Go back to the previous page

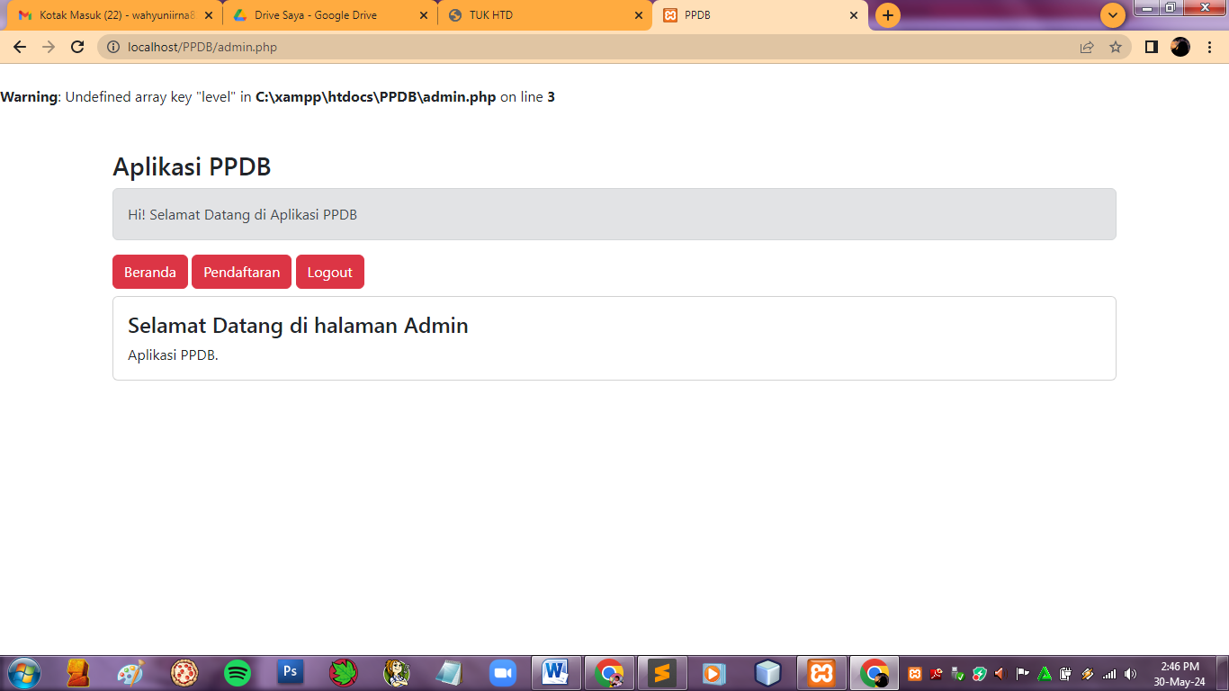point(20,47)
